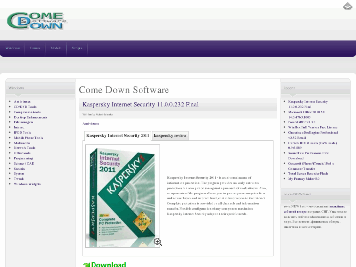356x267 pixels.
Task: Open recent item SoundTaxi Professional free Download
Action: pyautogui.click(x=309, y=156)
